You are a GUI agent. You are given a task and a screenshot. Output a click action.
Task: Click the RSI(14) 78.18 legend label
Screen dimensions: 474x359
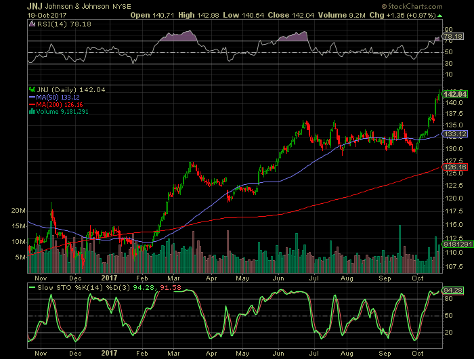[x=64, y=24]
